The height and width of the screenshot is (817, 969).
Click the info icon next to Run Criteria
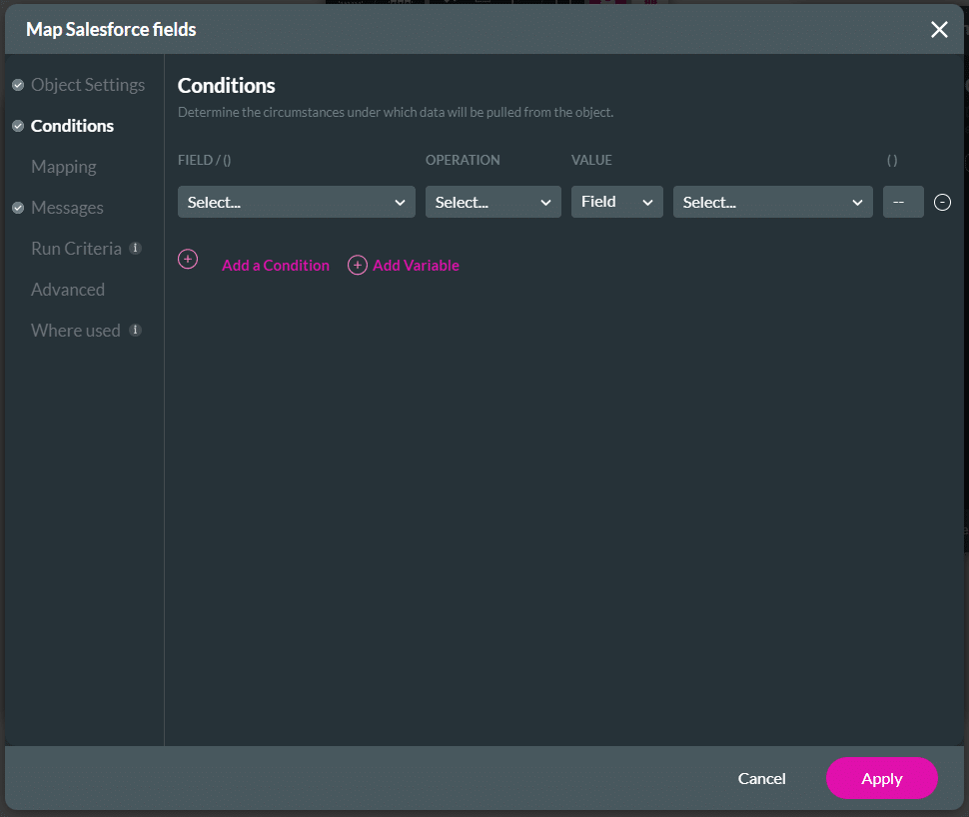click(x=135, y=248)
